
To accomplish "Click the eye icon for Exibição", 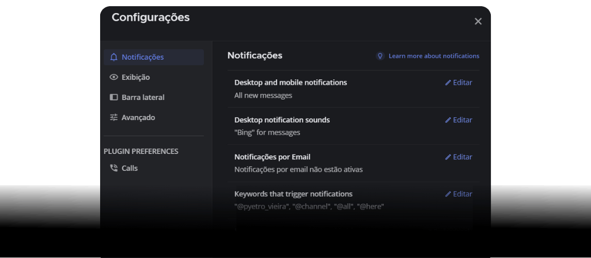I will pyautogui.click(x=114, y=77).
